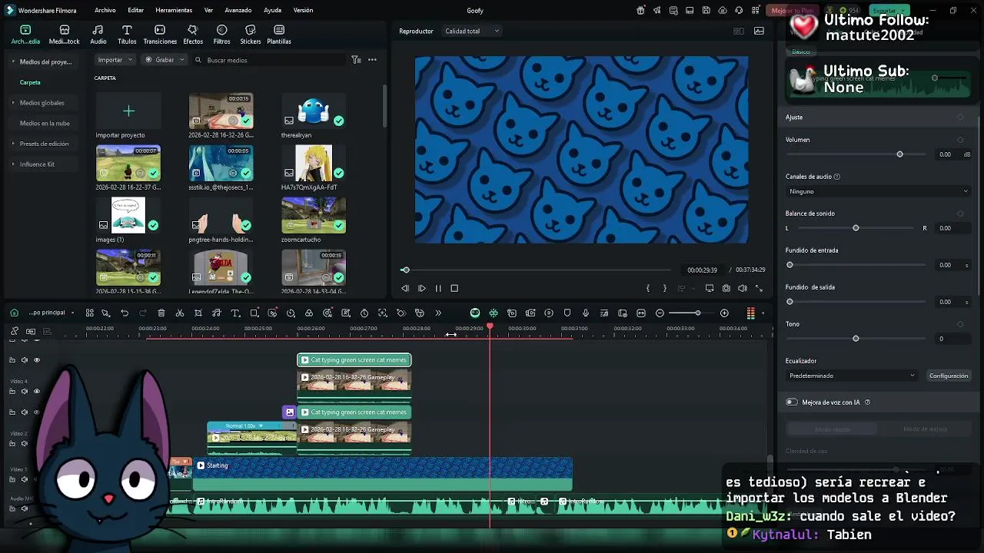Split clip with the scissors icon

[x=180, y=313]
